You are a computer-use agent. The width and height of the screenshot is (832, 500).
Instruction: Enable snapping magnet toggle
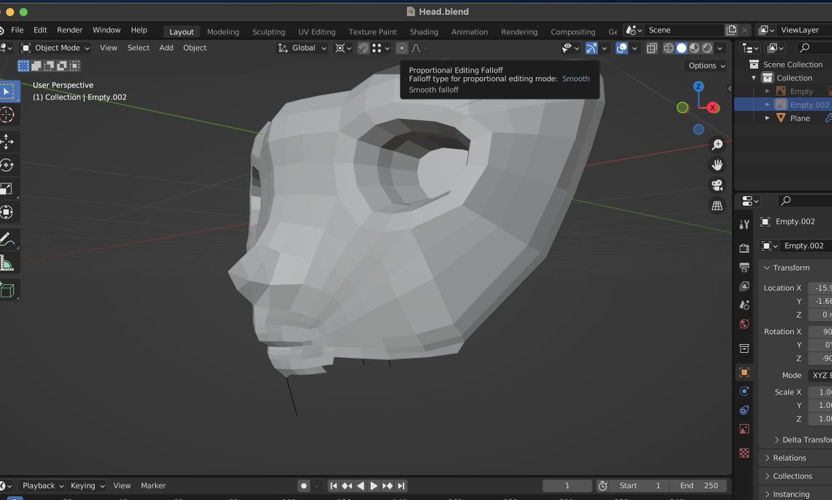[x=363, y=48]
